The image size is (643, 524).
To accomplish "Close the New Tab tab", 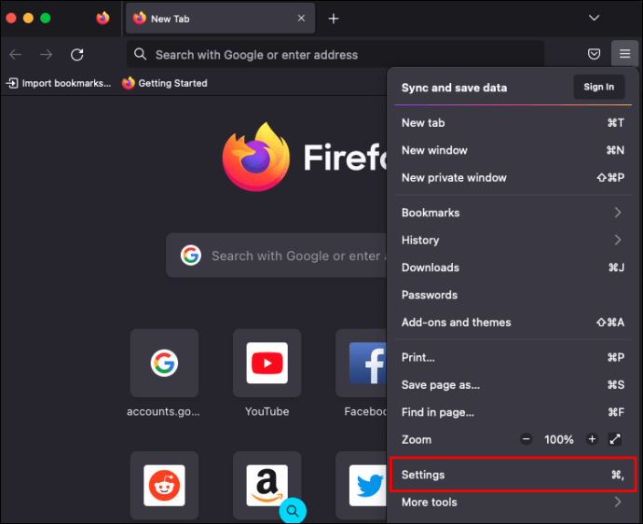I will point(301,18).
